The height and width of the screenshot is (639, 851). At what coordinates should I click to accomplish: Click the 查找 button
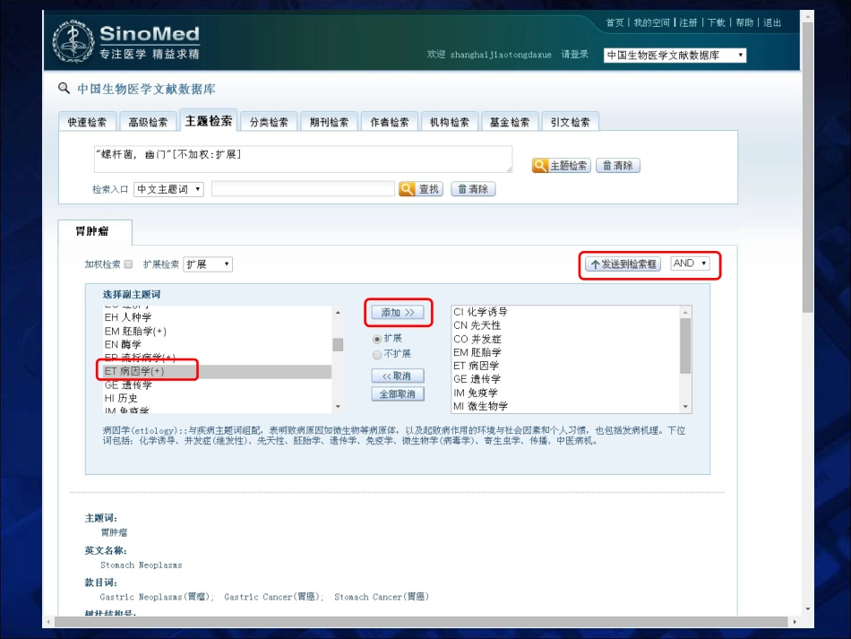click(421, 189)
